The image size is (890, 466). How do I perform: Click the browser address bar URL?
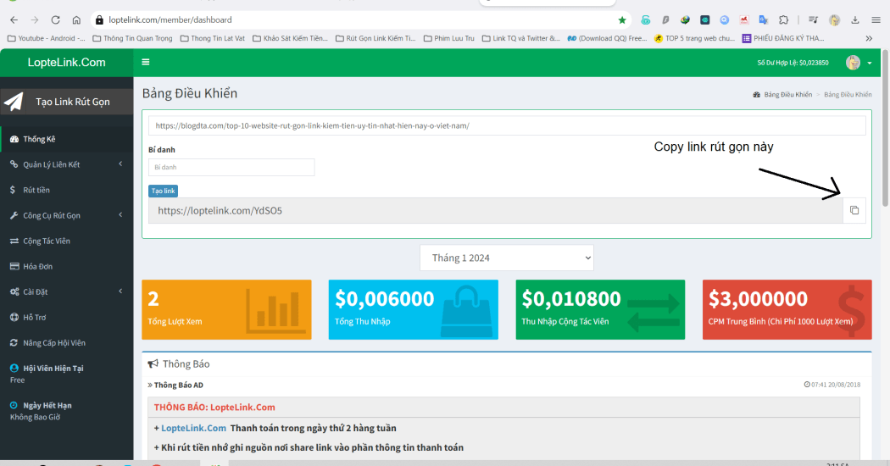pyautogui.click(x=170, y=19)
